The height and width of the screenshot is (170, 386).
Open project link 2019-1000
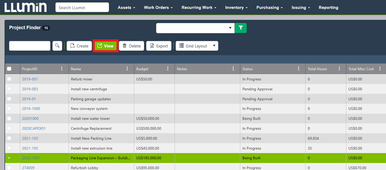(x=31, y=109)
